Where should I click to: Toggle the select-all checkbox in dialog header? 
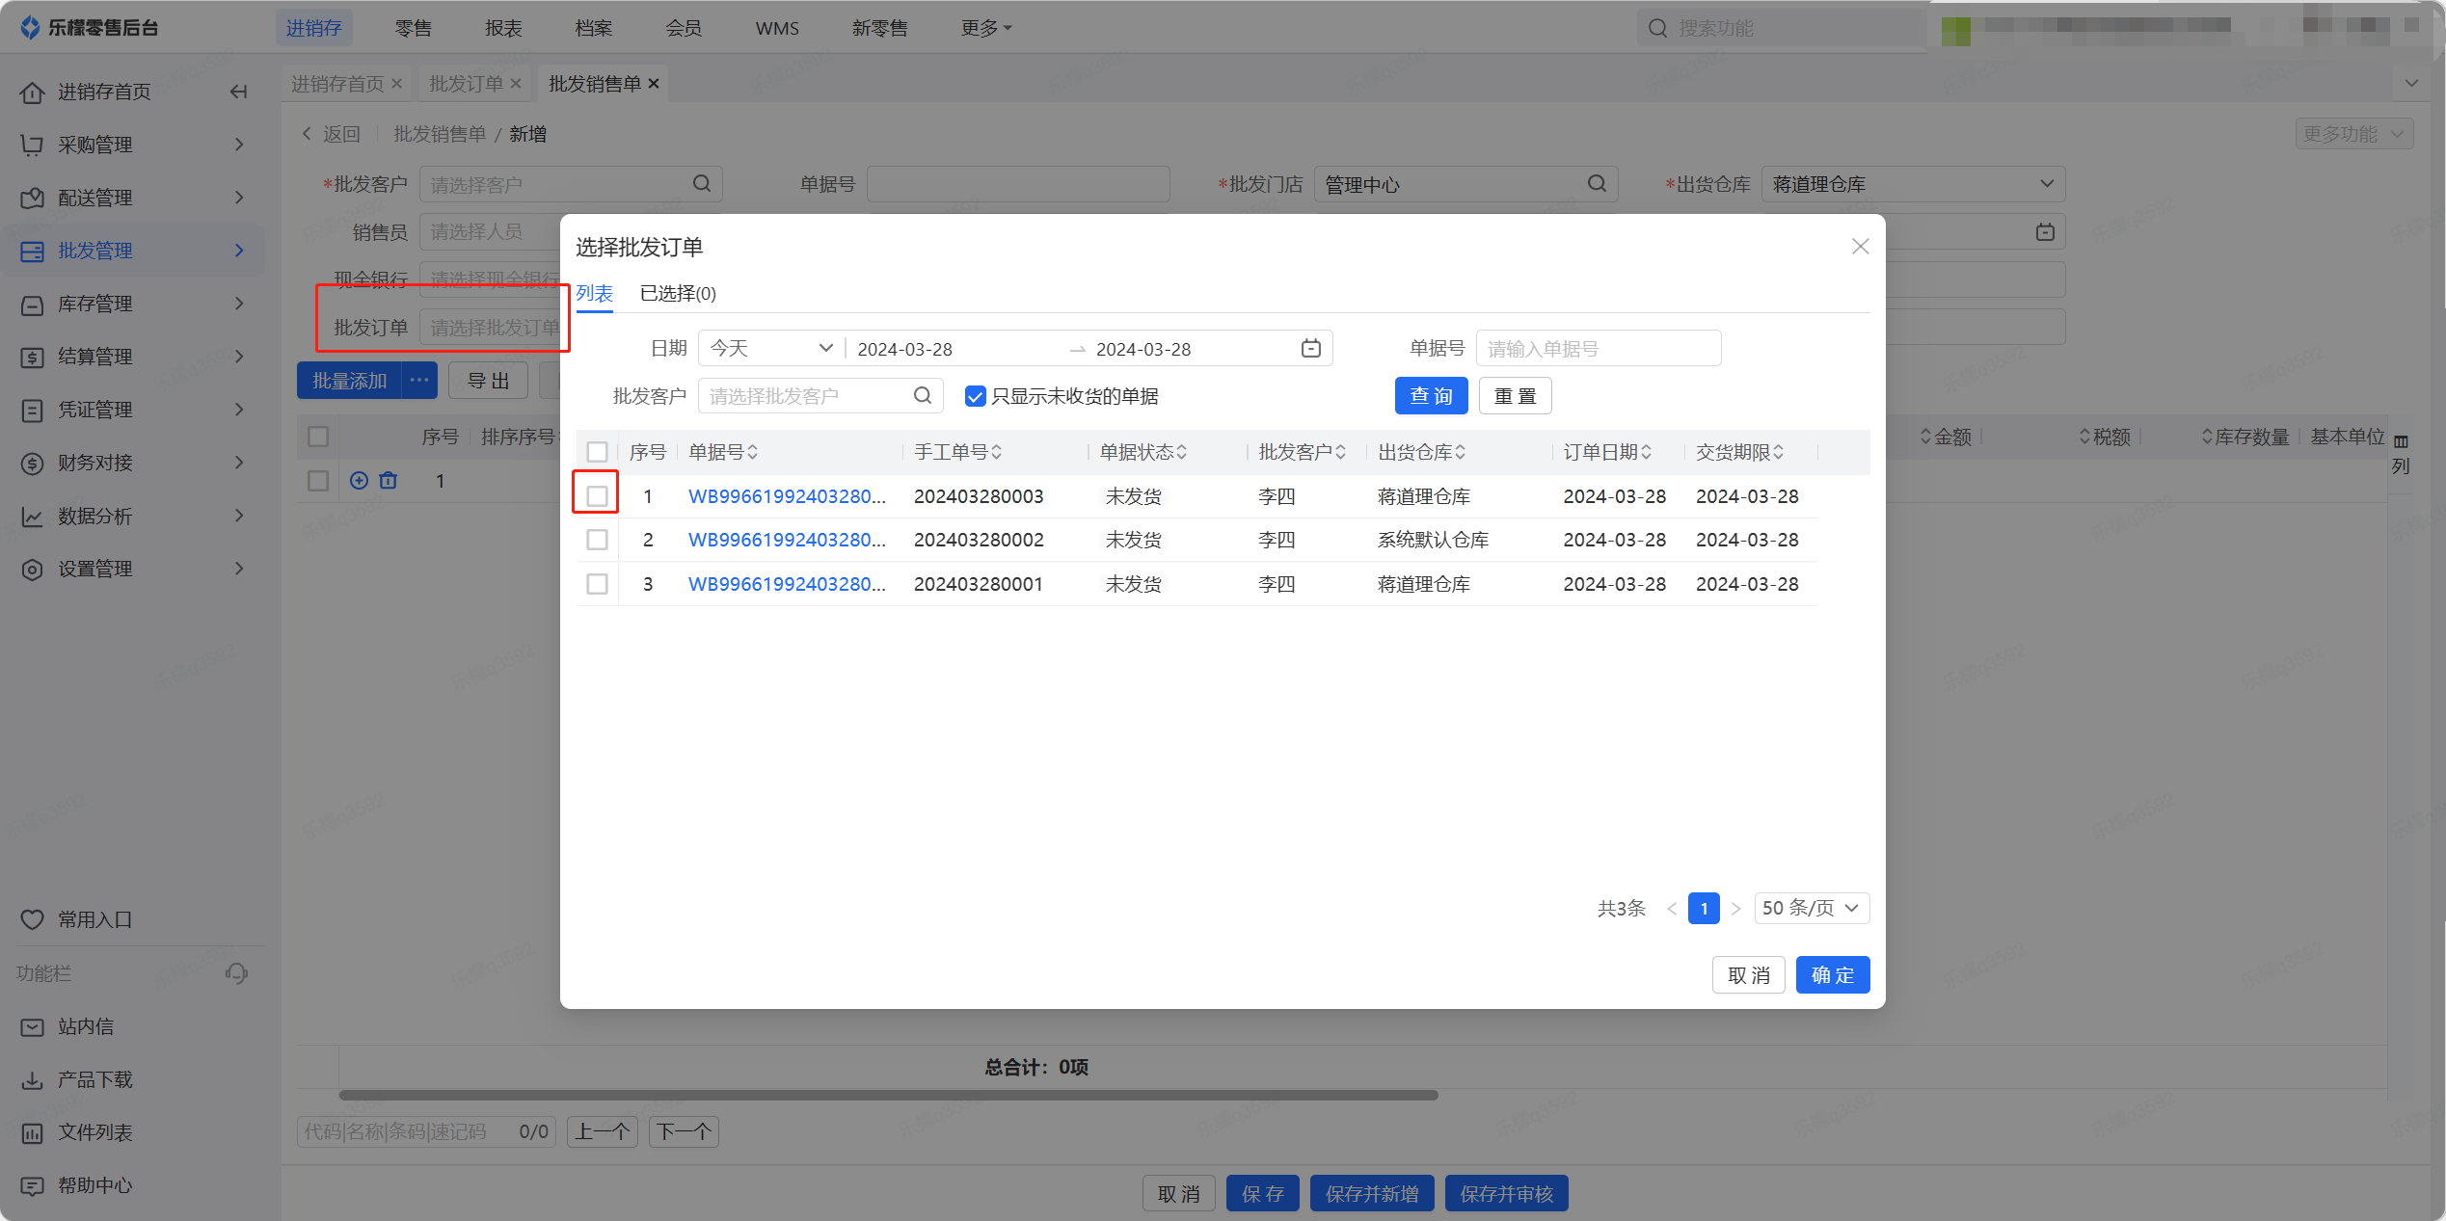pos(597,452)
